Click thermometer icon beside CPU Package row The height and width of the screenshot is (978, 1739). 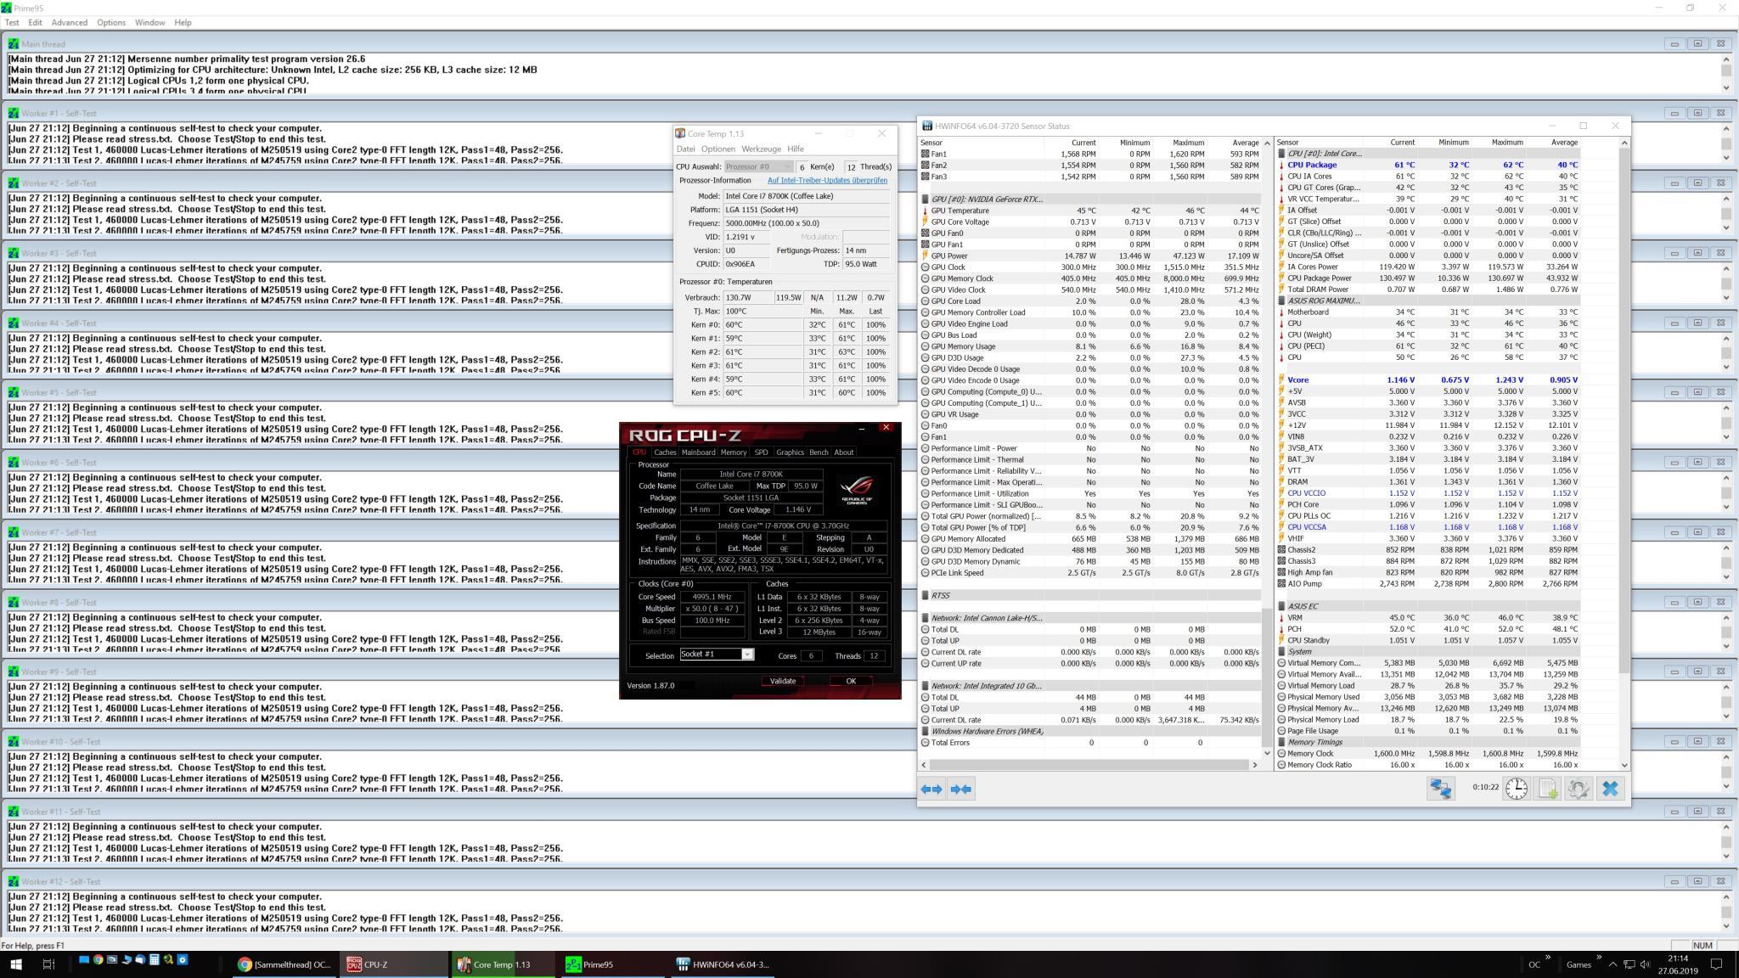tap(1281, 165)
